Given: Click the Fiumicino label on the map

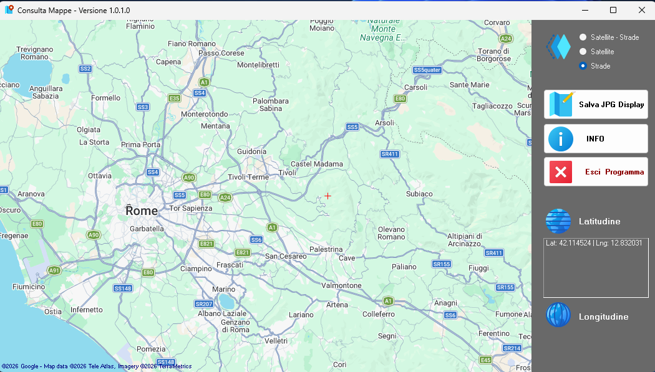Looking at the screenshot, I should point(29,287).
